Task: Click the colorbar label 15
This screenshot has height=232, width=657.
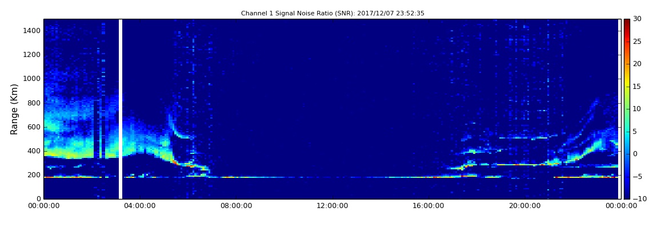Action: point(638,87)
